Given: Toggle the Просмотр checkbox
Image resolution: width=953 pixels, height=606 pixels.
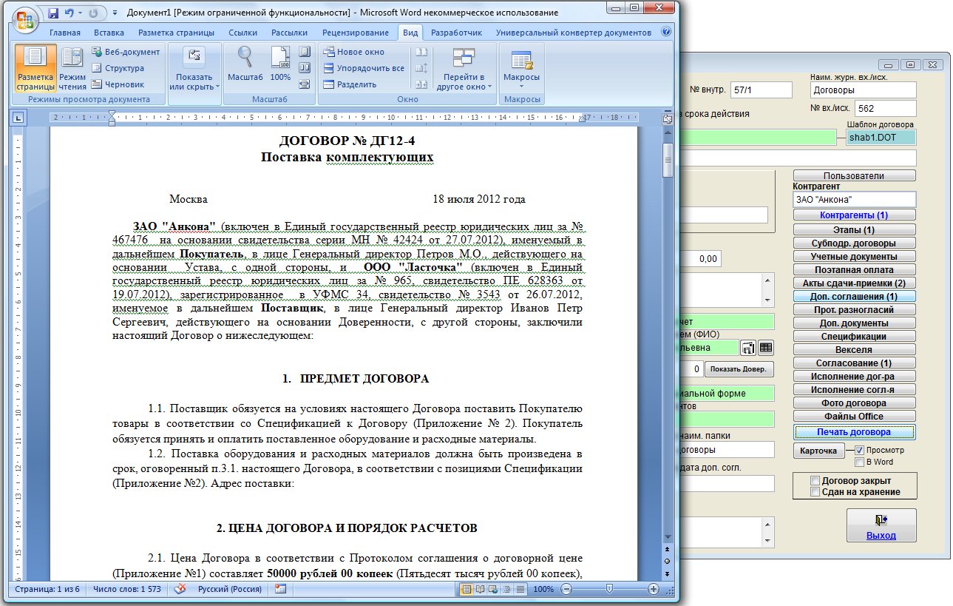Looking at the screenshot, I should [860, 450].
